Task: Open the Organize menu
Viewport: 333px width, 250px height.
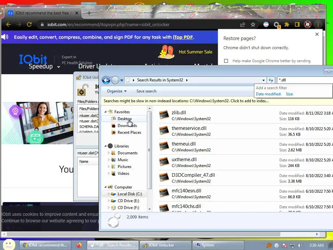Action: pos(117,91)
